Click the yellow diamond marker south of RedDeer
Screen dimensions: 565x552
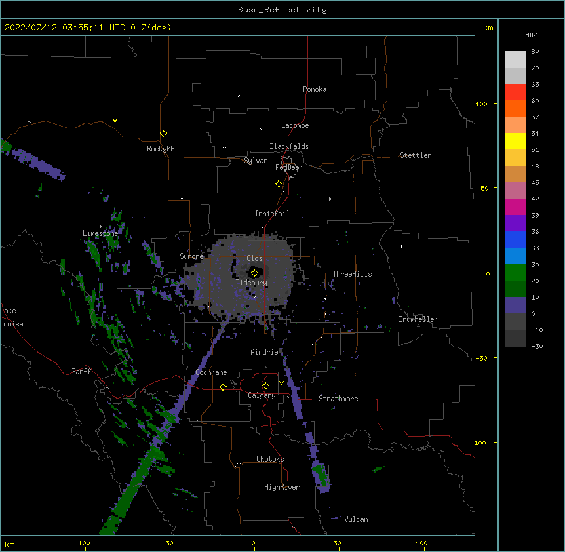tap(279, 184)
